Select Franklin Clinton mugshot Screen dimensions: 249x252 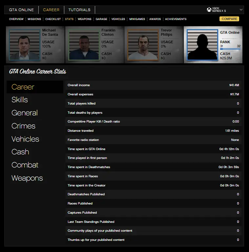[x=84, y=45]
